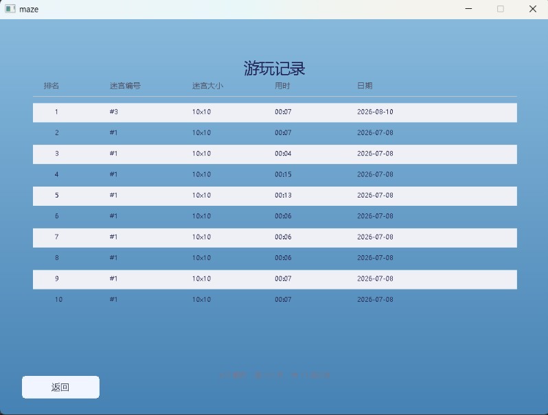Click rank number 9
This screenshot has height=415, width=548.
click(x=56, y=278)
